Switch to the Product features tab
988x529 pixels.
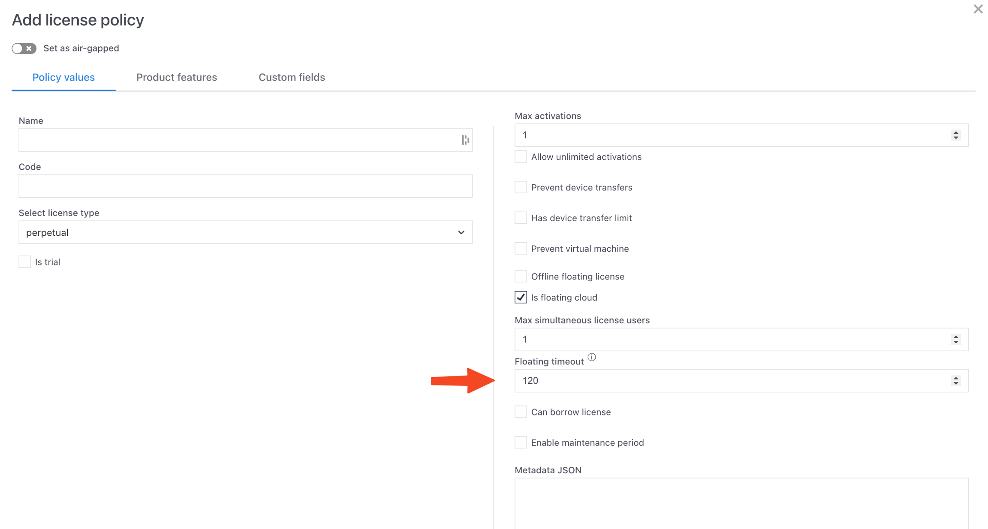[x=177, y=77]
